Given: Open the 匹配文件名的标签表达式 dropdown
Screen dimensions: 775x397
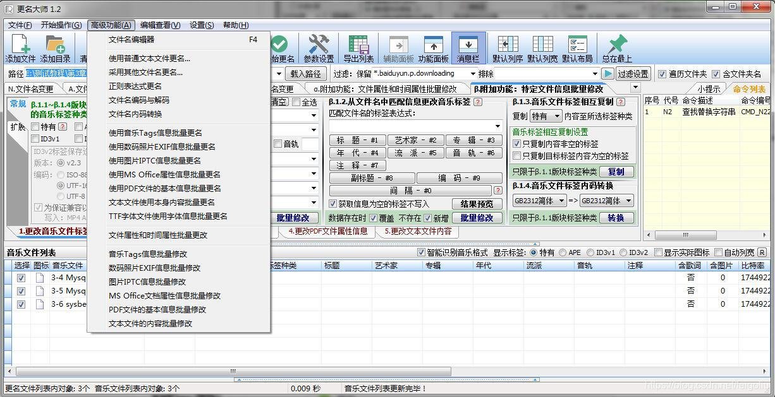Looking at the screenshot, I should pos(498,126).
